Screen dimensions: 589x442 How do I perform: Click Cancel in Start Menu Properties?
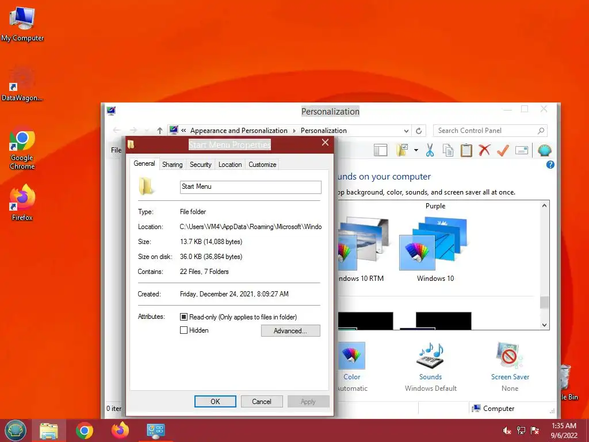point(262,401)
